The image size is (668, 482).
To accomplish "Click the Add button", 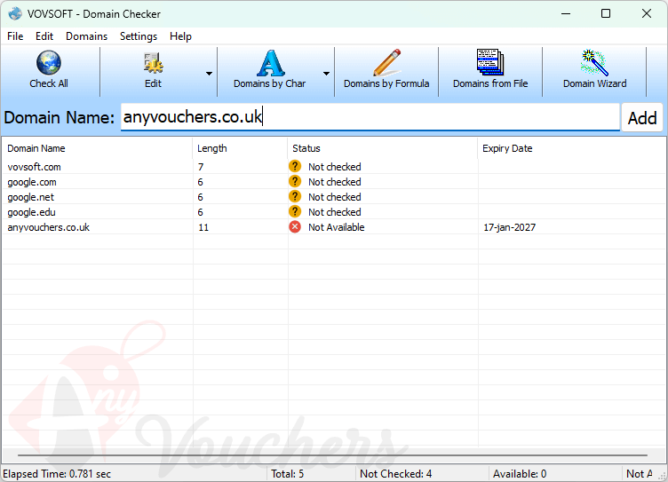I will (x=642, y=117).
